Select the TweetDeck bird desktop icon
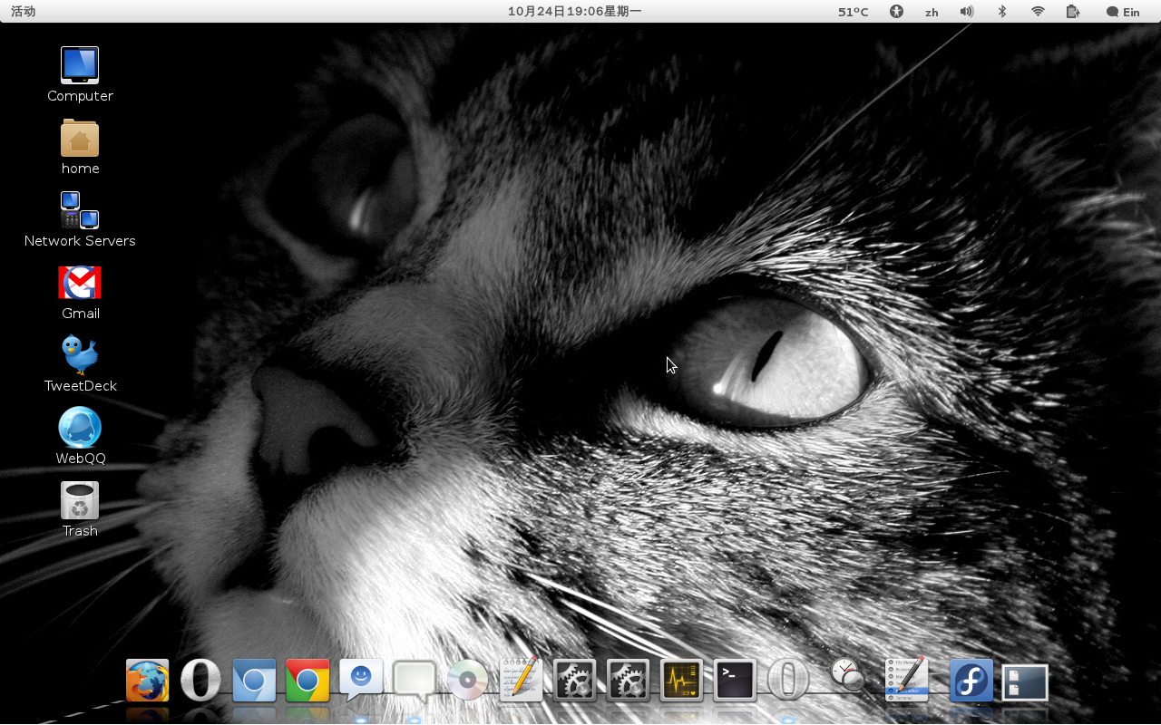Image resolution: width=1161 pixels, height=725 pixels. (80, 364)
